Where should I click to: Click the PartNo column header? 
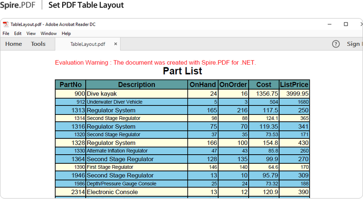pos(70,85)
